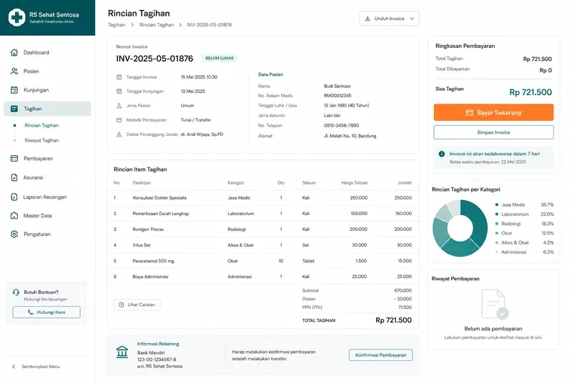Viewport: 572px width, 381px height.
Task: Click the person icon beside Jenis Pasien
Action: (119, 105)
